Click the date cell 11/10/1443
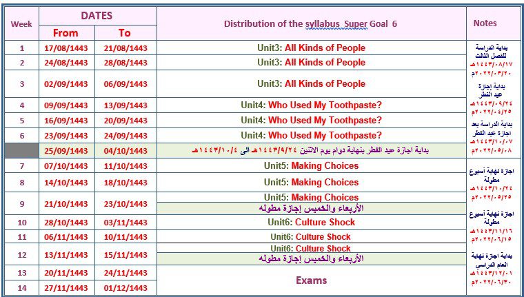524x297 pixels. (x=125, y=166)
